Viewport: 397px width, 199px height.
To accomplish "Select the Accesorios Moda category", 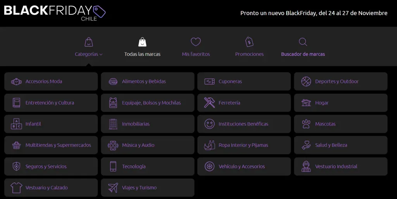I will (x=51, y=81).
